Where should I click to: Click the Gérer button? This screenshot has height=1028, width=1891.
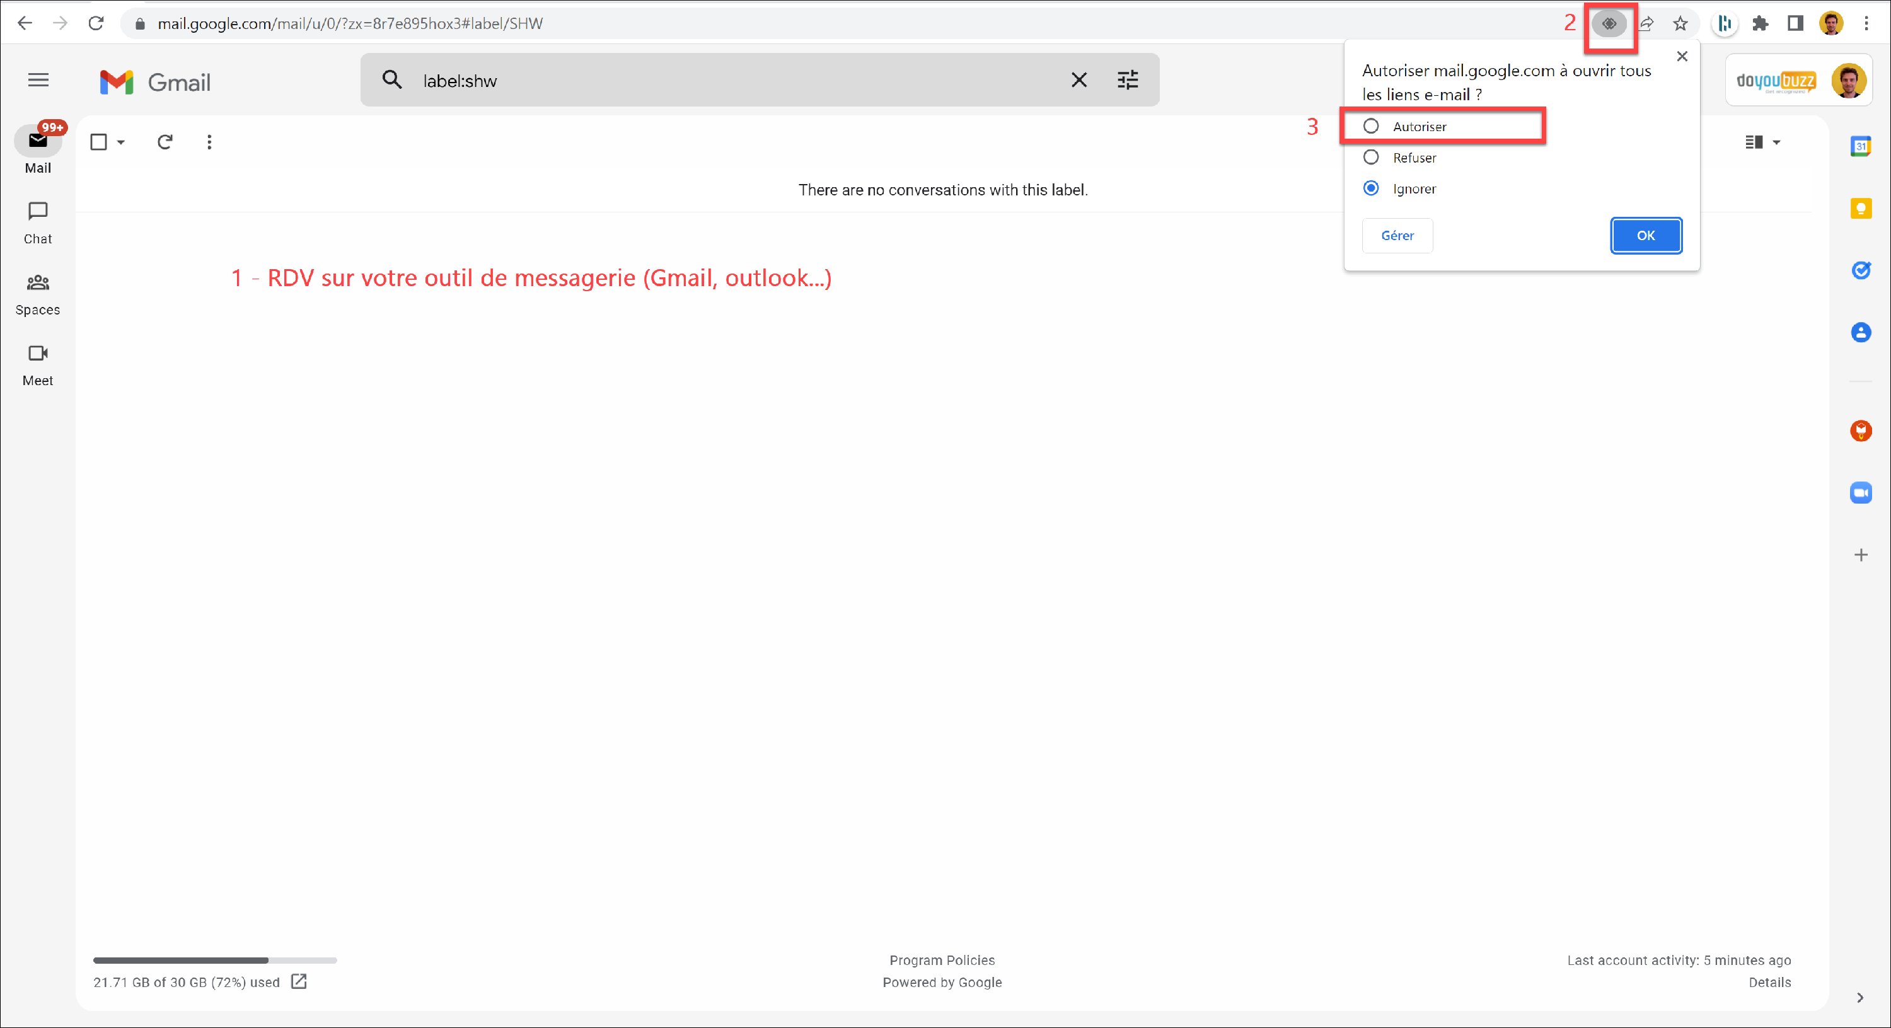(1397, 236)
